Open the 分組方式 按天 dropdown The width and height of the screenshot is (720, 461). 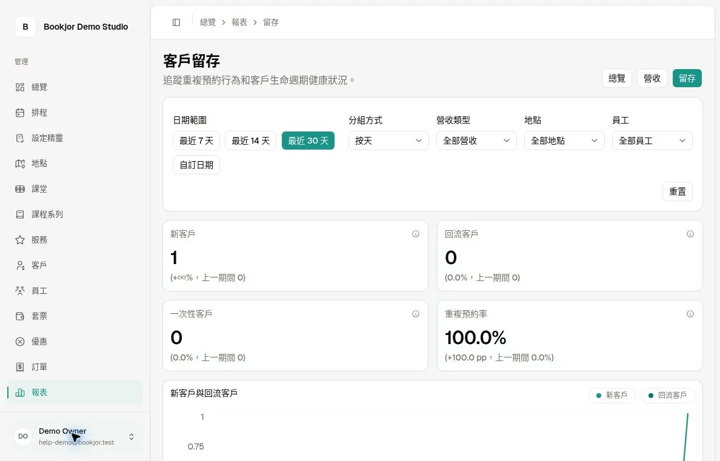point(388,141)
